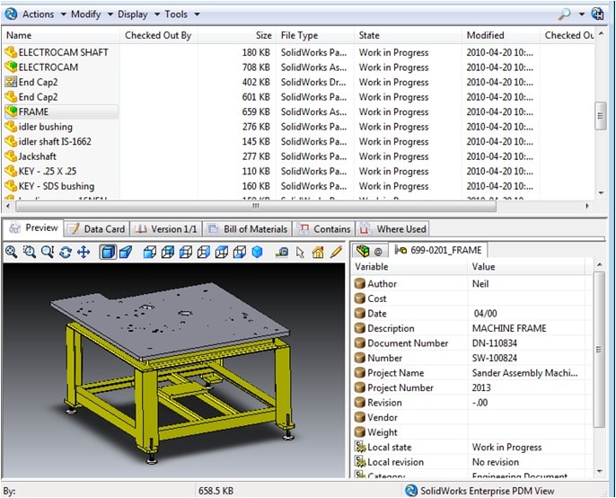Select the Measure tape tool

click(282, 253)
